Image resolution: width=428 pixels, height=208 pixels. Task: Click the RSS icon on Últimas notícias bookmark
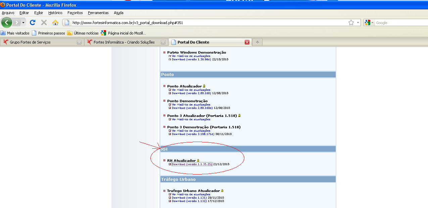point(70,33)
